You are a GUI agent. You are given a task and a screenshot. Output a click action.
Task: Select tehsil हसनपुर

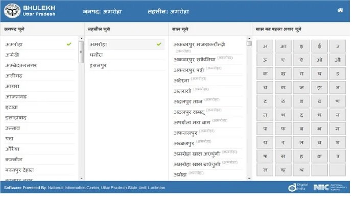coord(126,65)
